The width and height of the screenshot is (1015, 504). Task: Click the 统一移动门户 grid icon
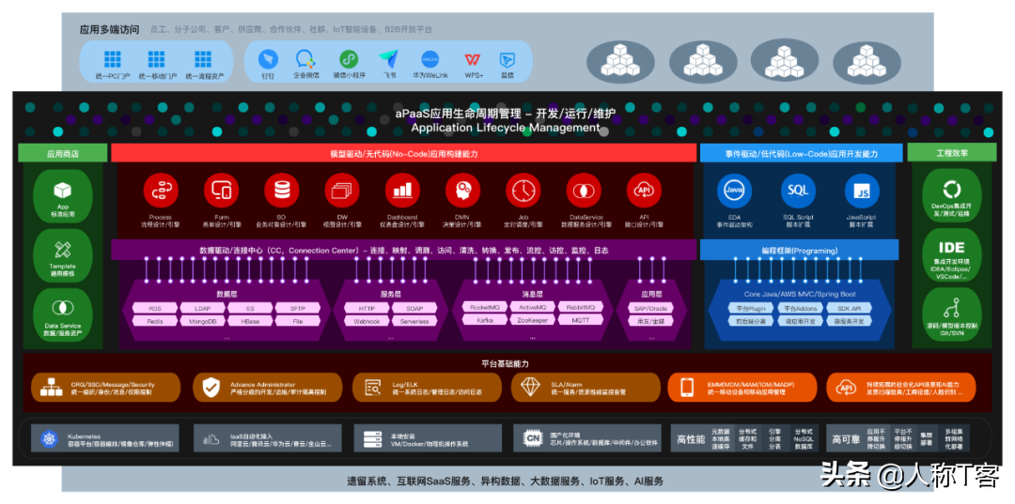coord(156,59)
